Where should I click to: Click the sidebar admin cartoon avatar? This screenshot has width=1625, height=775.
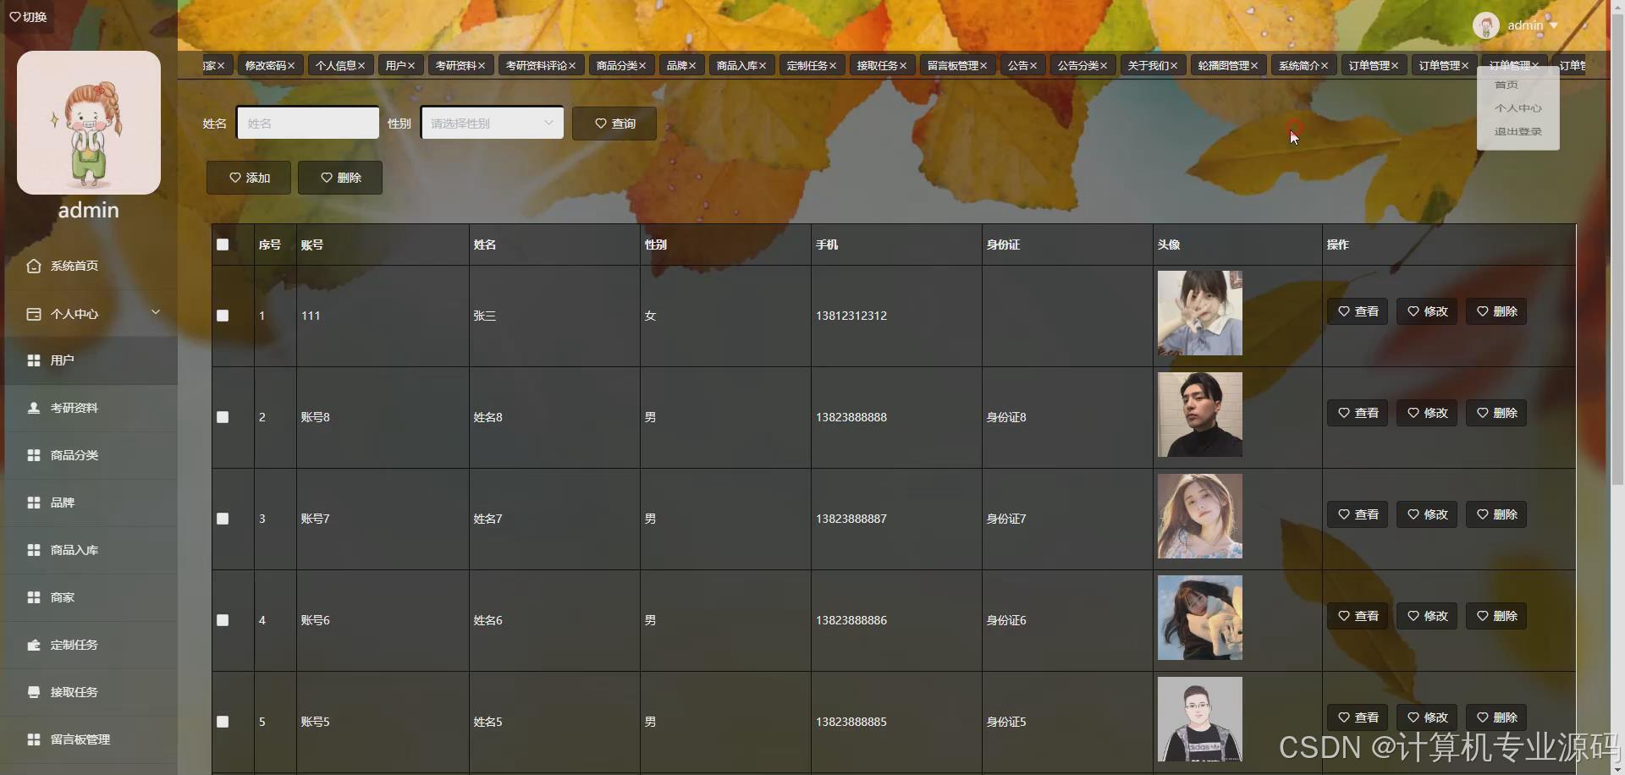click(89, 123)
